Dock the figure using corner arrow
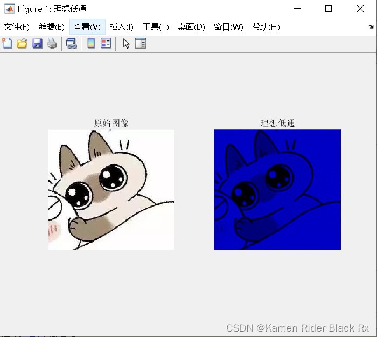This screenshot has width=377, height=337. (x=371, y=27)
